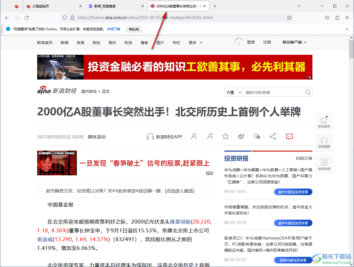The height and width of the screenshot is (267, 354).
Task: Click the stock search field 简称/代码/拼音
Action: (274, 92)
